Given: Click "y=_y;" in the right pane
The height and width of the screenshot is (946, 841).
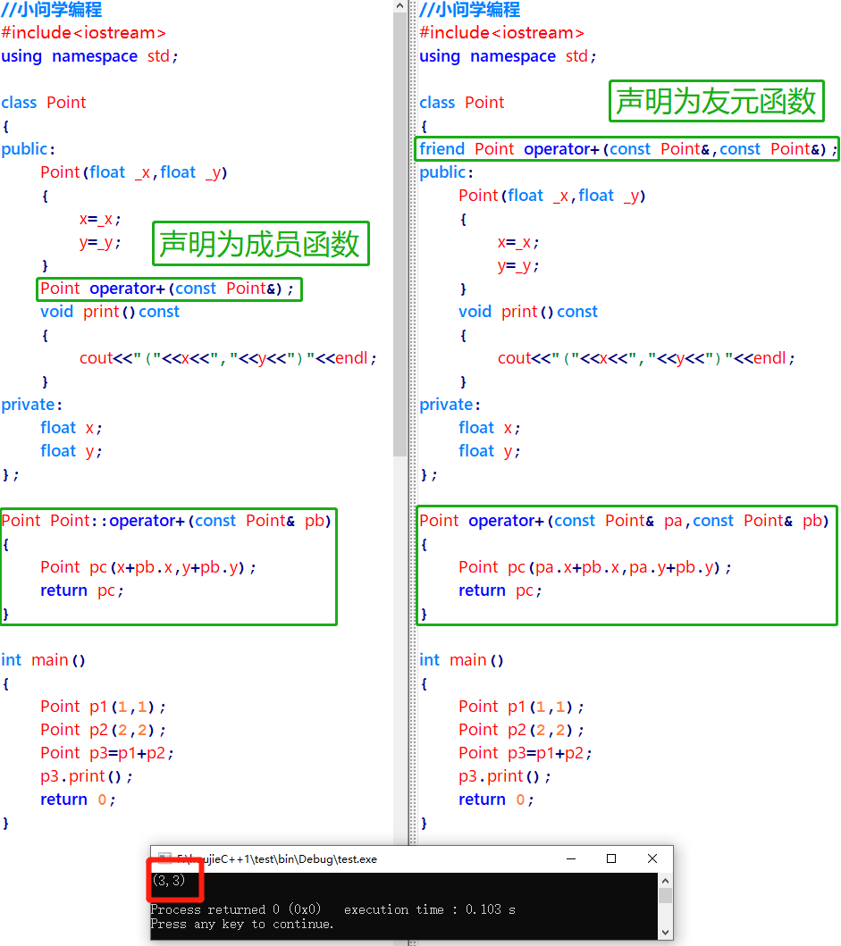Looking at the screenshot, I should coord(518,265).
